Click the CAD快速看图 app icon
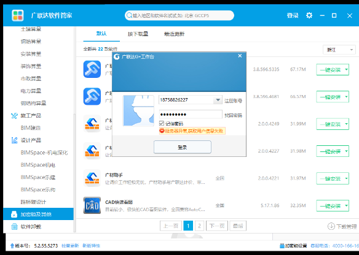The width and height of the screenshot is (359, 255). coord(92,205)
